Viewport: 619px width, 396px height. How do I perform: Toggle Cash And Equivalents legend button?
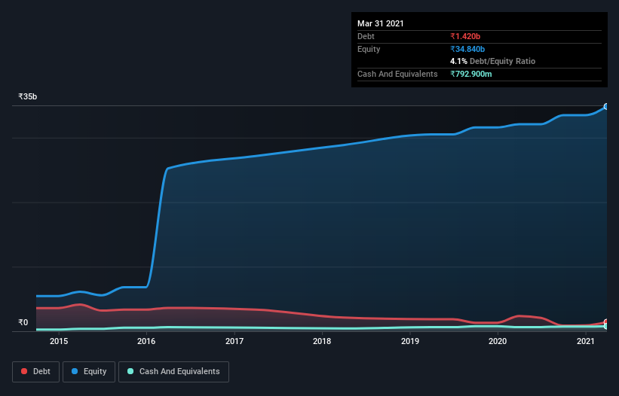tap(173, 372)
